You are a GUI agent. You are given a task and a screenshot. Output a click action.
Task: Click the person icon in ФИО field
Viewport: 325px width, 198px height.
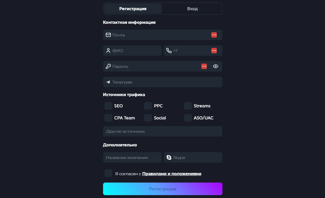pos(108,50)
